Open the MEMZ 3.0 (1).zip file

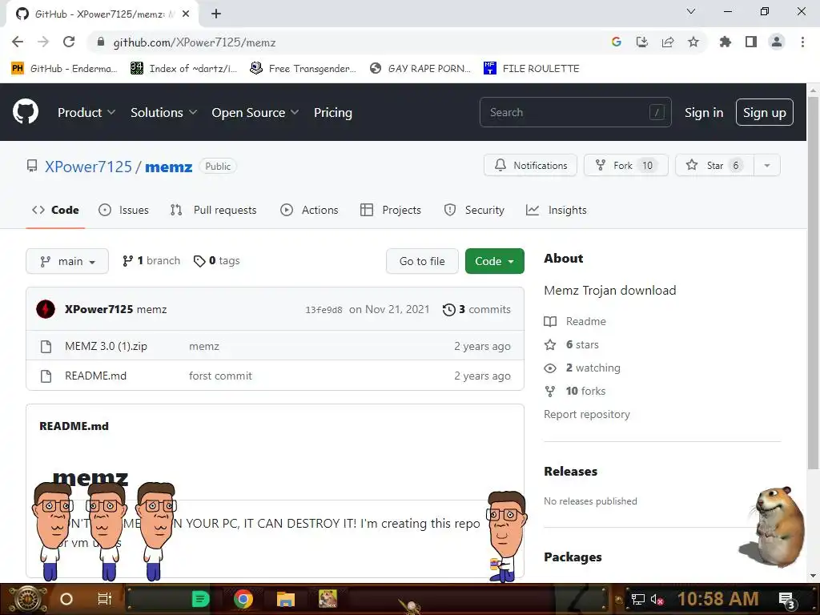107,346
